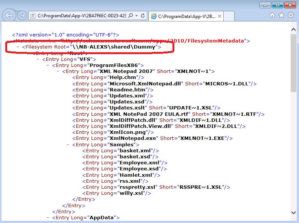Refresh the page with the reload icon
Image resolution: width=299 pixels, height=223 pixels.
(x=143, y=15)
